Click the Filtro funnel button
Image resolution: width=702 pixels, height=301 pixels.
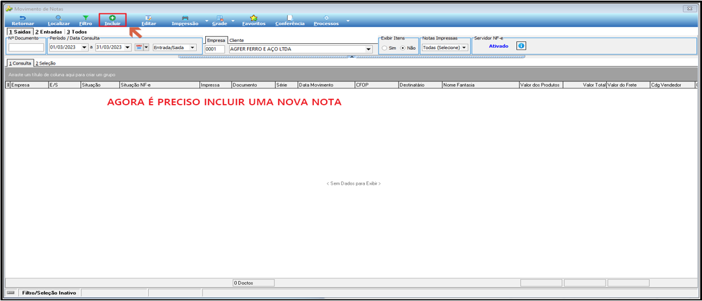point(85,20)
